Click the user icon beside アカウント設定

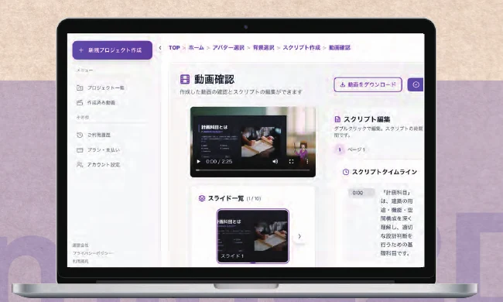tap(80, 165)
